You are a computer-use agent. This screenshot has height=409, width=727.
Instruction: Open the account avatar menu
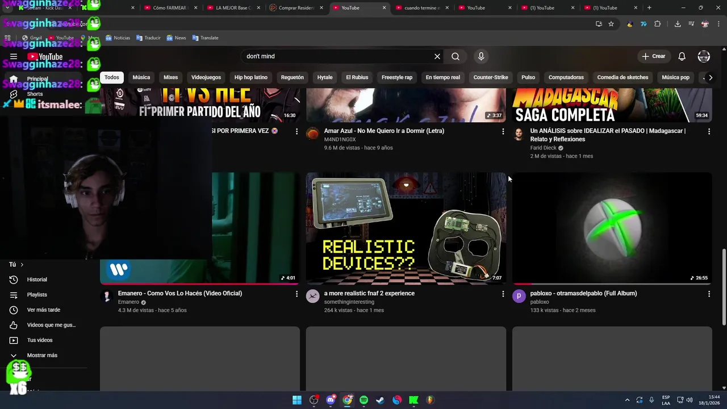(x=704, y=56)
